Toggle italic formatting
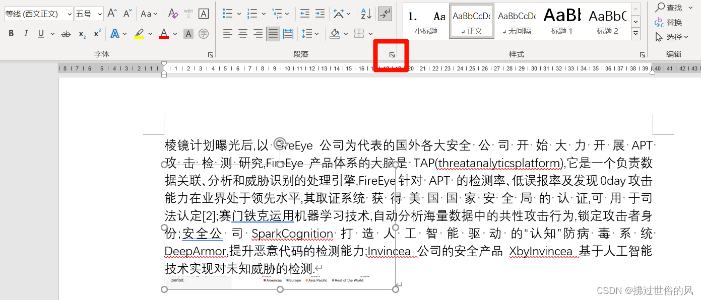 click(26, 34)
